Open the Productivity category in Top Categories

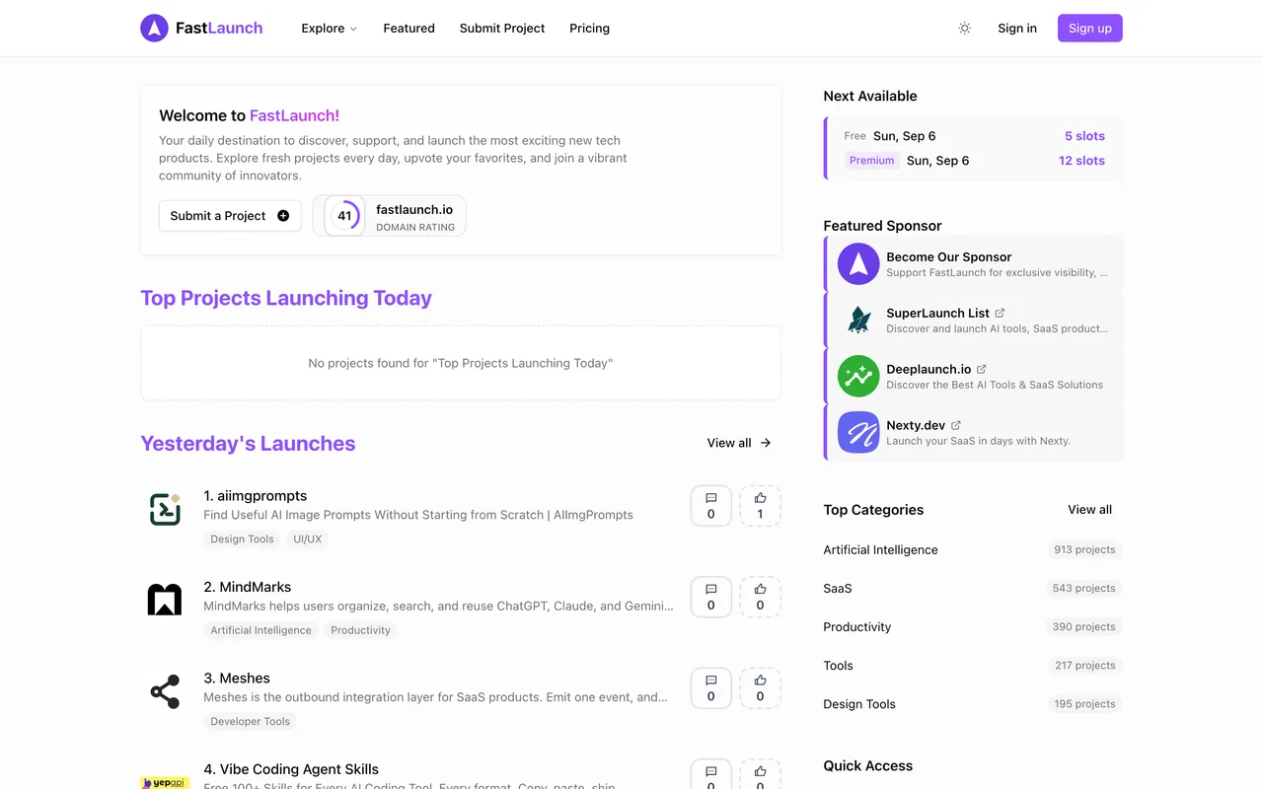pos(857,627)
